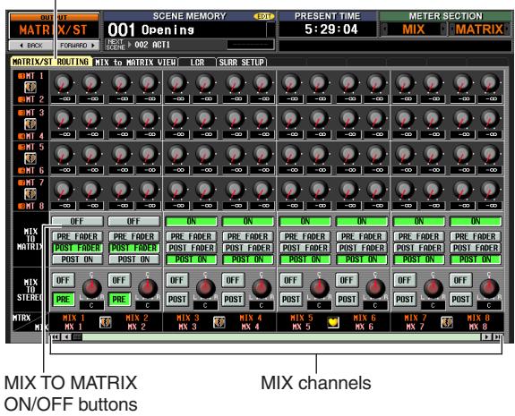Click the MT 1 MIX 1 level value box
Viewport: 515px width, 416px height.
pyautogui.click(x=64, y=98)
